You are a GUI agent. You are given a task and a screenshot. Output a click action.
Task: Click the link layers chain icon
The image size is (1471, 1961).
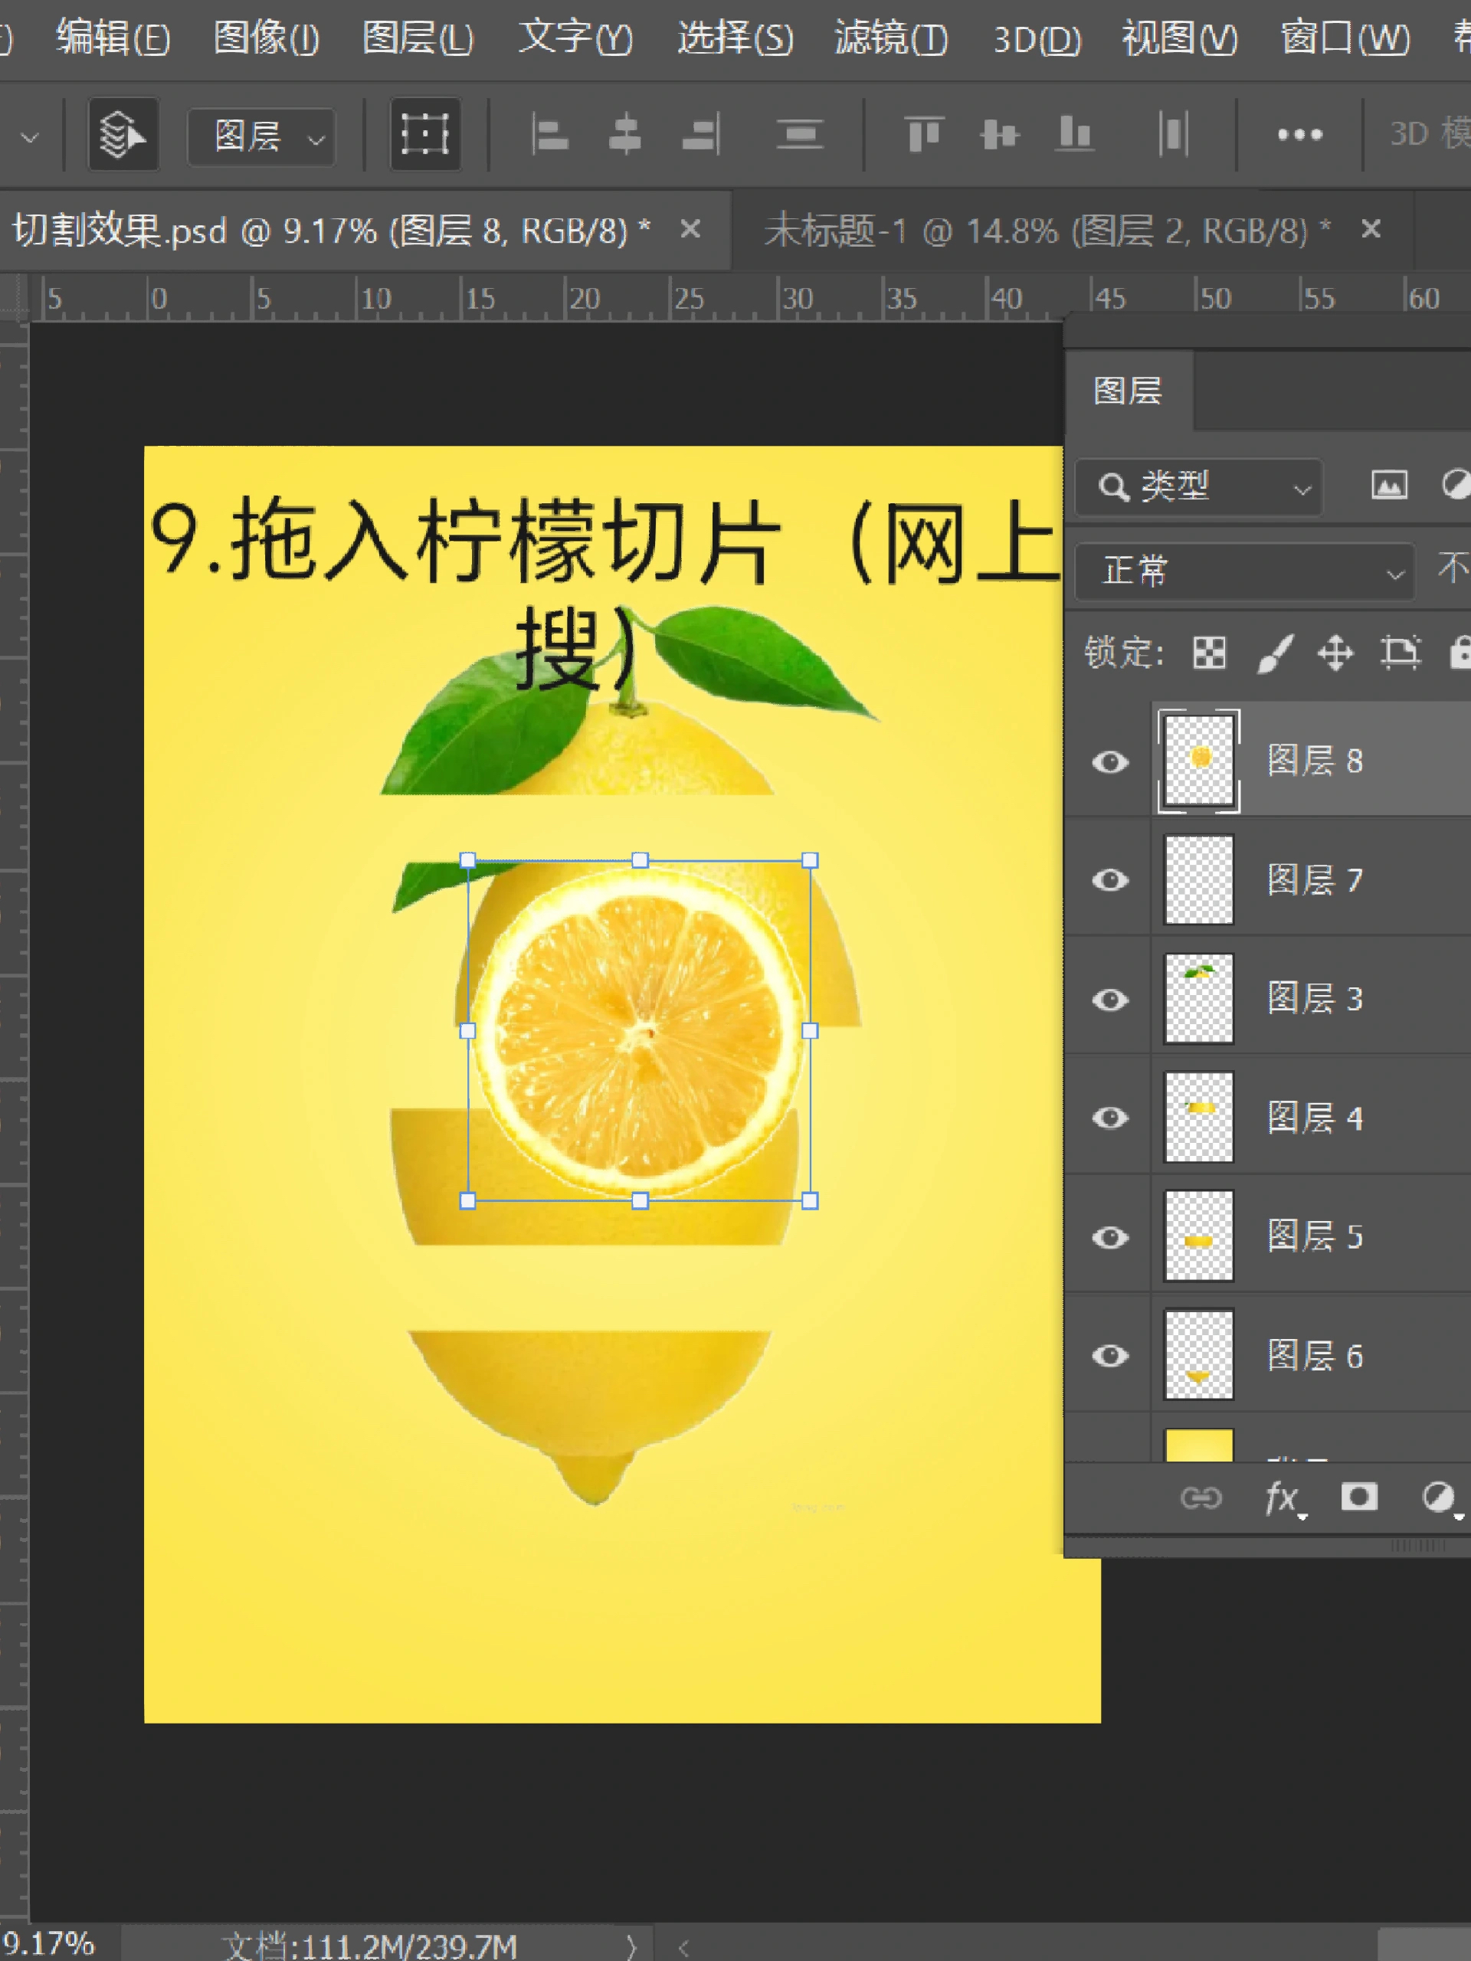1202,1498
